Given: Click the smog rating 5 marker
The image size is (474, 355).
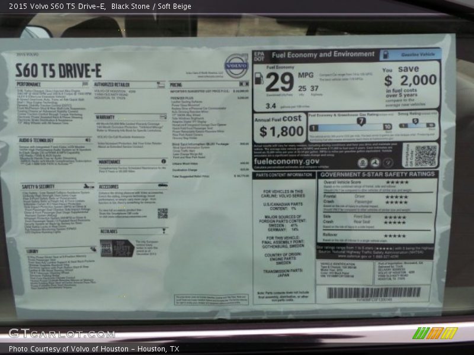Looking at the screenshot, I should (415, 121).
